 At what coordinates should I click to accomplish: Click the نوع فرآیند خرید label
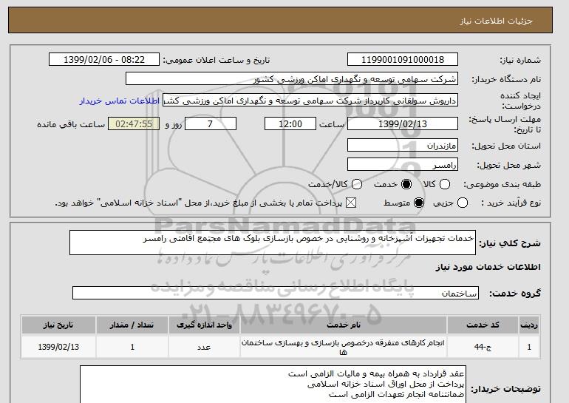pos(511,203)
